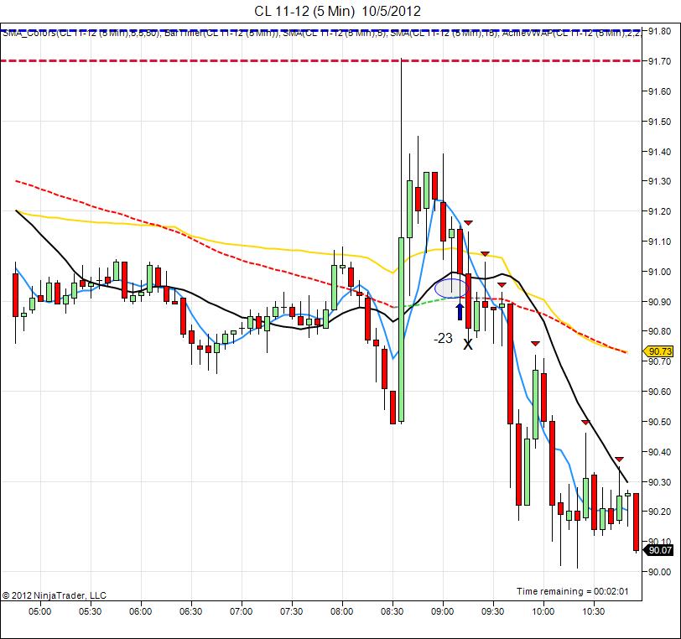681x639 pixels.
Task: Click the 90.20 price axis label
Action: click(659, 512)
